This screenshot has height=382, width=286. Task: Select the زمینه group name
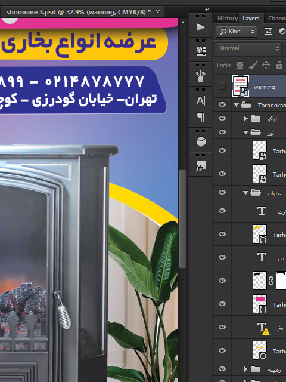(274, 370)
